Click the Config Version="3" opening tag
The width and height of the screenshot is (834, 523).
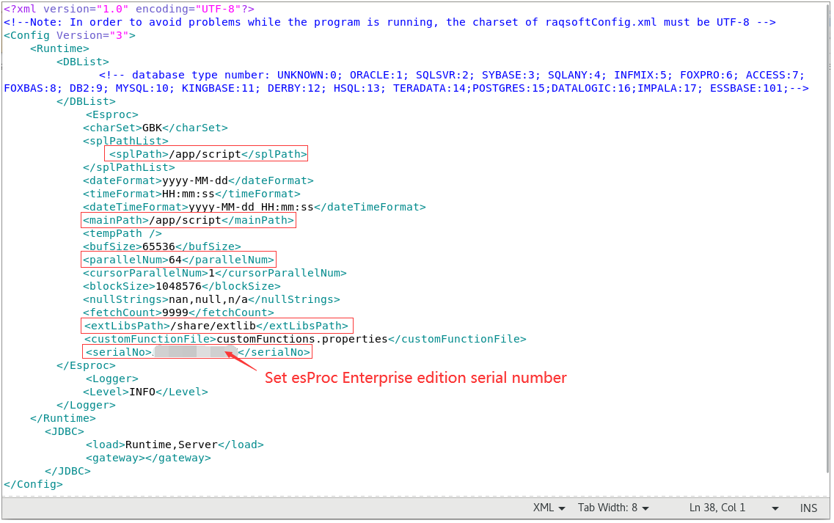[x=70, y=35]
